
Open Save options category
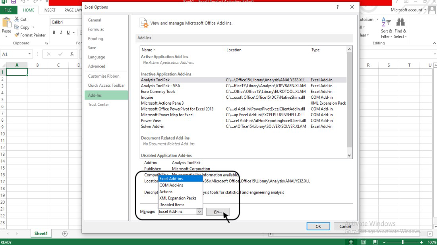coord(106,48)
